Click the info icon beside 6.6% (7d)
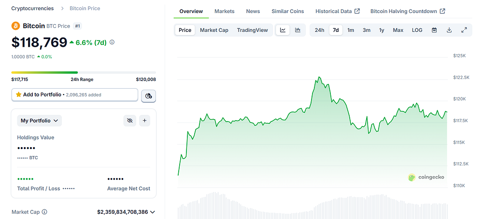The image size is (483, 219). pos(112,42)
